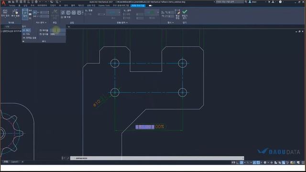Select the third item in the dropdown list

29,38
